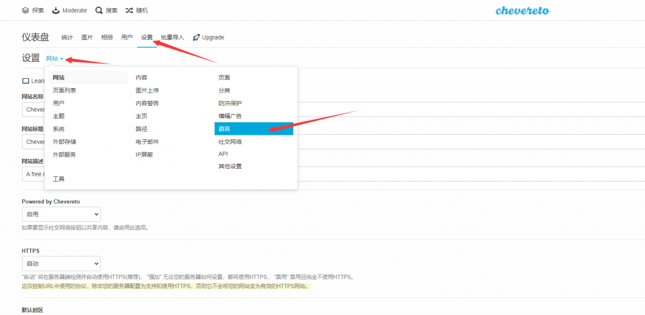Click the Learn book icon

[26, 81]
